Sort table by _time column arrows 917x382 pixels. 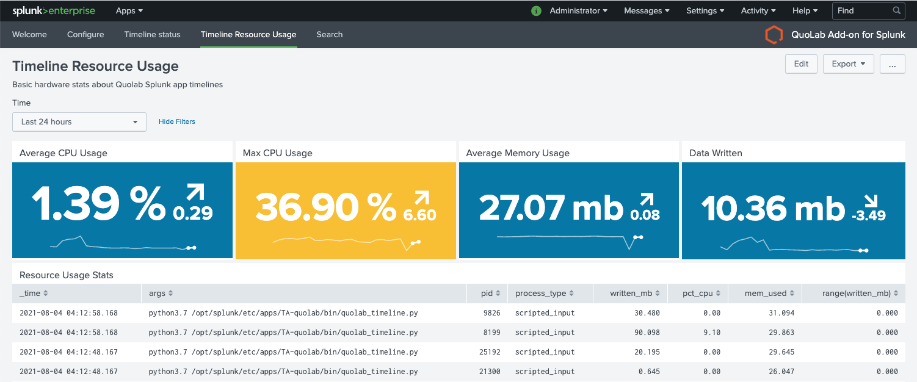click(x=46, y=294)
